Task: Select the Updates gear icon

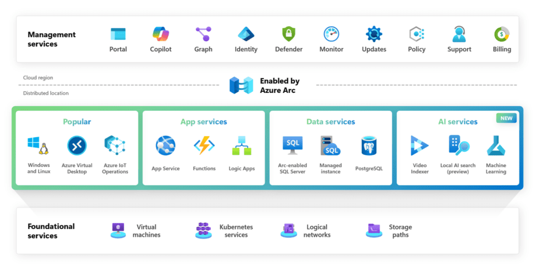Action: [374, 34]
